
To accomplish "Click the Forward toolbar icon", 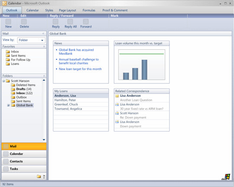I will click(86, 22).
